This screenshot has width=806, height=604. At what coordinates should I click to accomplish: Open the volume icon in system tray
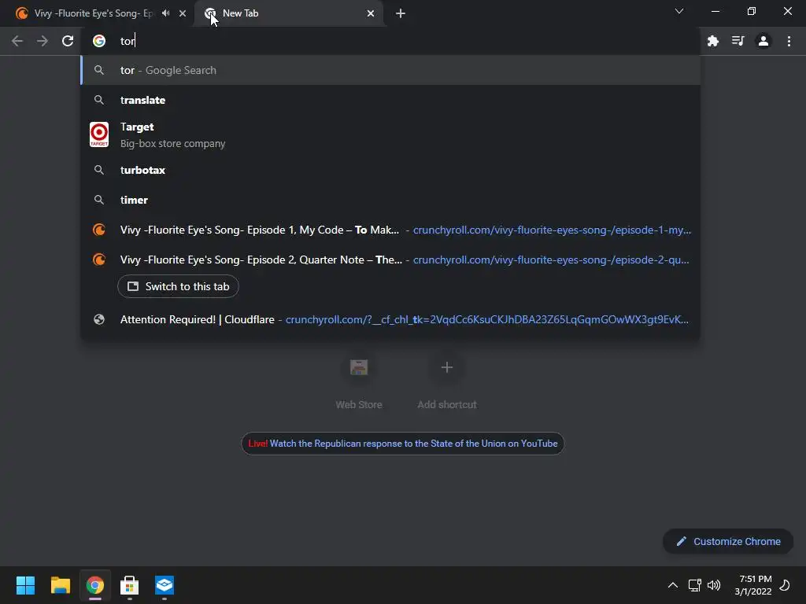coord(714,585)
